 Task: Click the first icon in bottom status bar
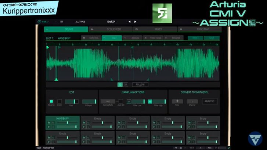click(x=176, y=148)
